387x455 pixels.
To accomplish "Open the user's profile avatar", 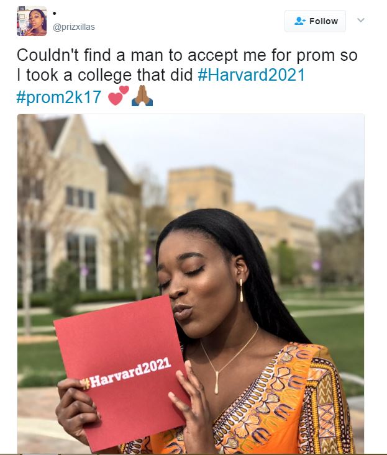I will [32, 21].
